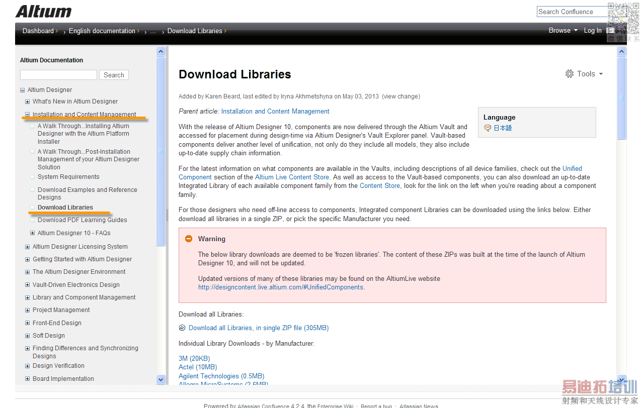Click Karen Beard author link
642x408 pixels.
[x=222, y=96]
